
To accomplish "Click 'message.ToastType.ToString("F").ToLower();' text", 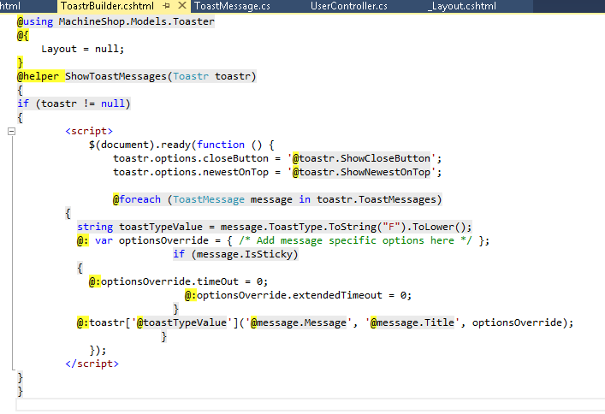I will coord(346,227).
